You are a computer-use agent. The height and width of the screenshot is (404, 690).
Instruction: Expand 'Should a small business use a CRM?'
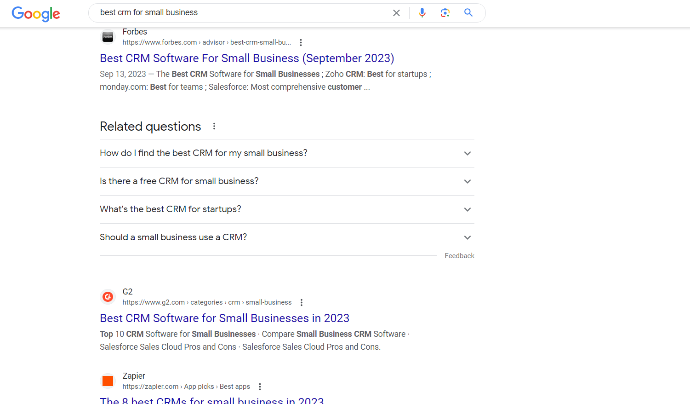click(287, 237)
